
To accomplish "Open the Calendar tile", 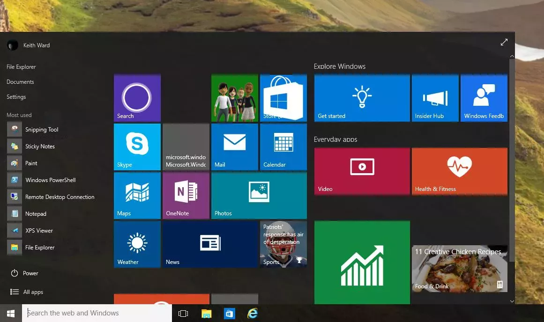I will coord(283,146).
